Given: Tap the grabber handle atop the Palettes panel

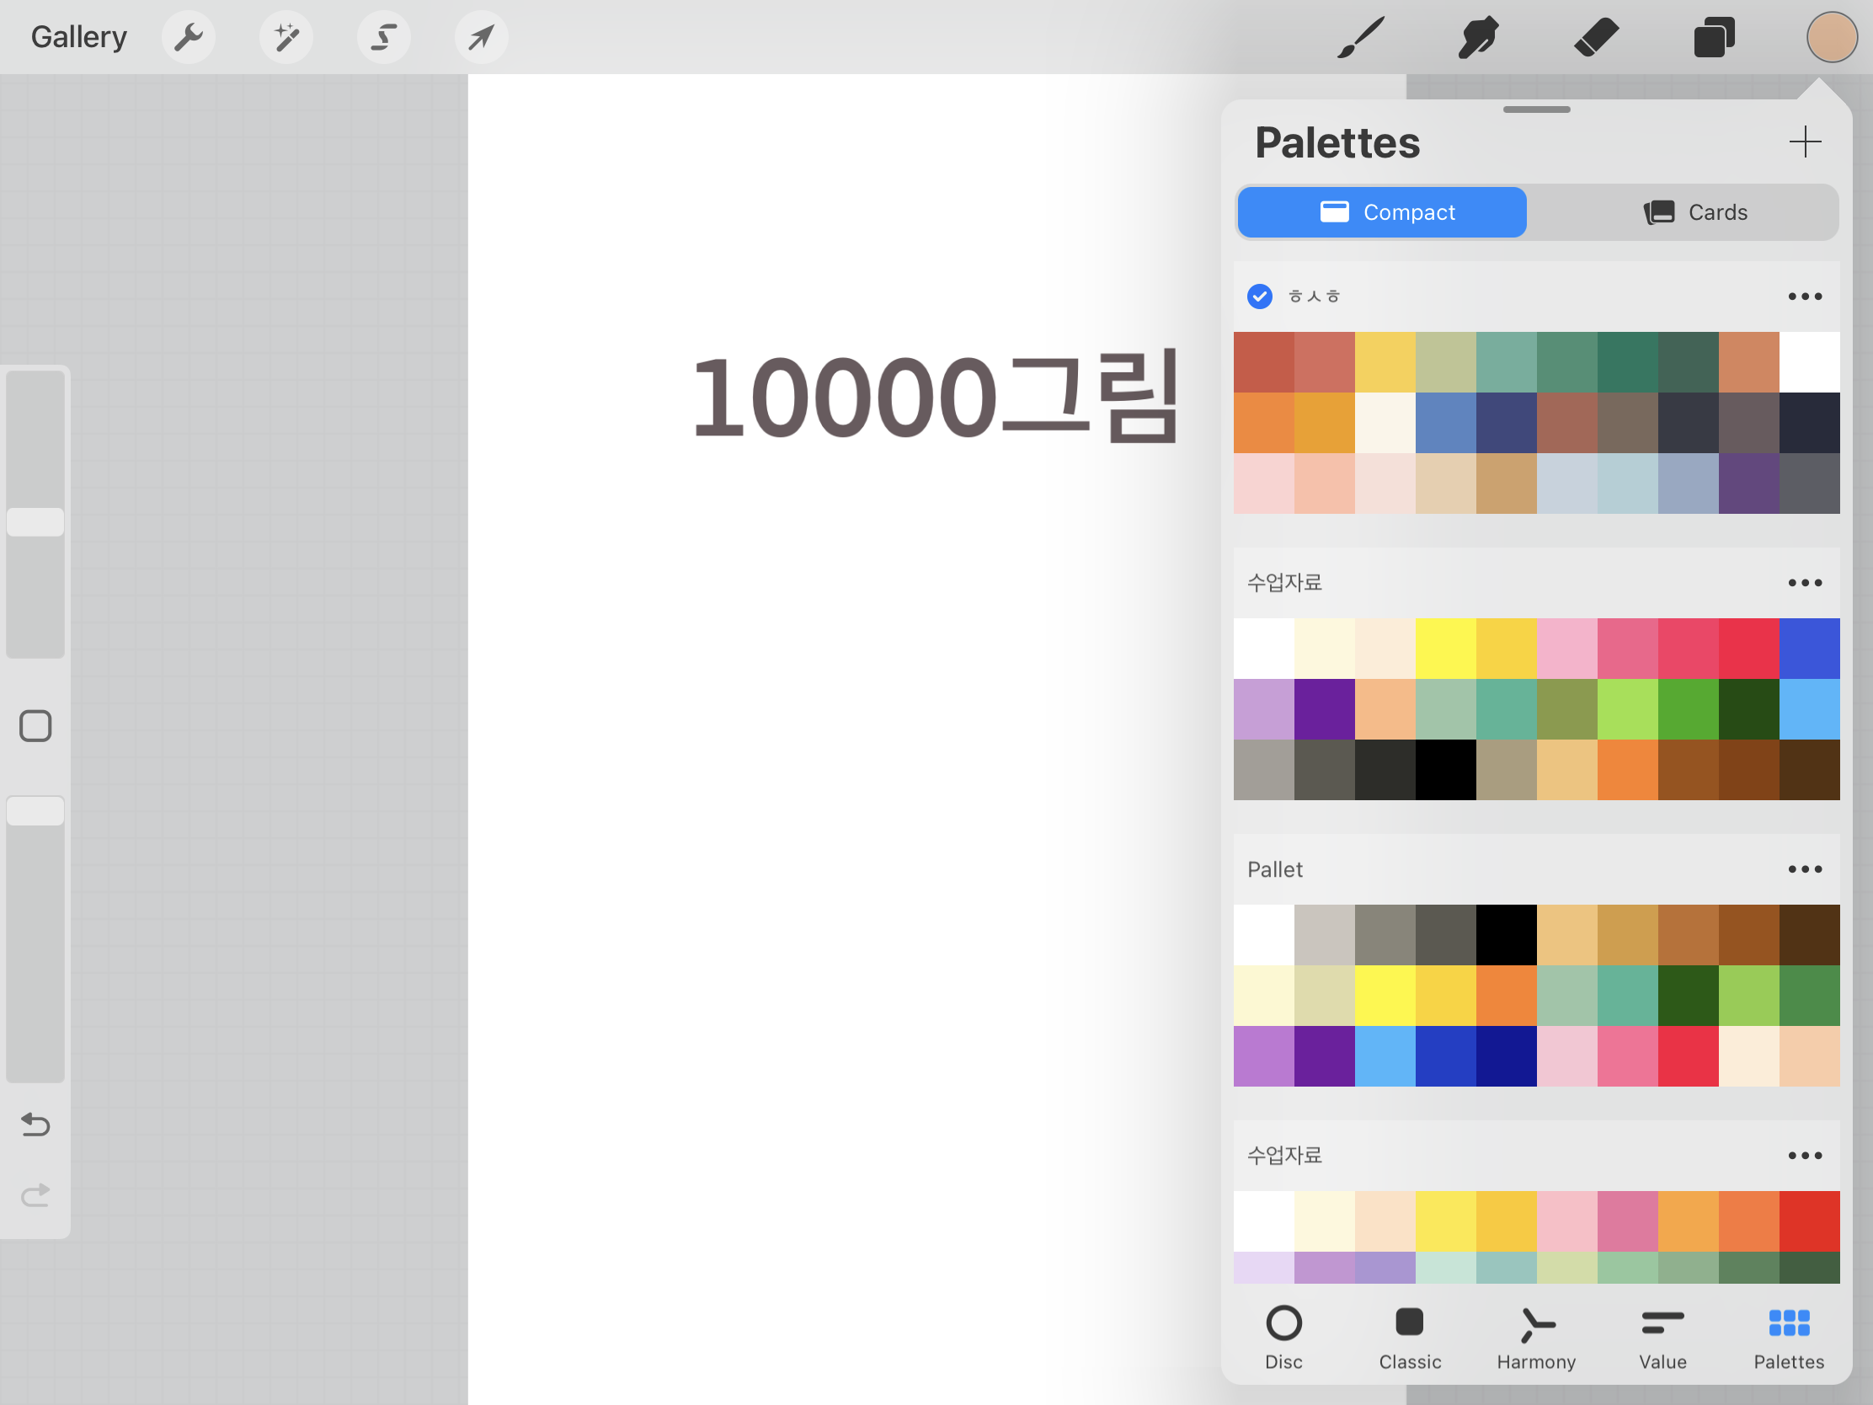Looking at the screenshot, I should (1536, 110).
